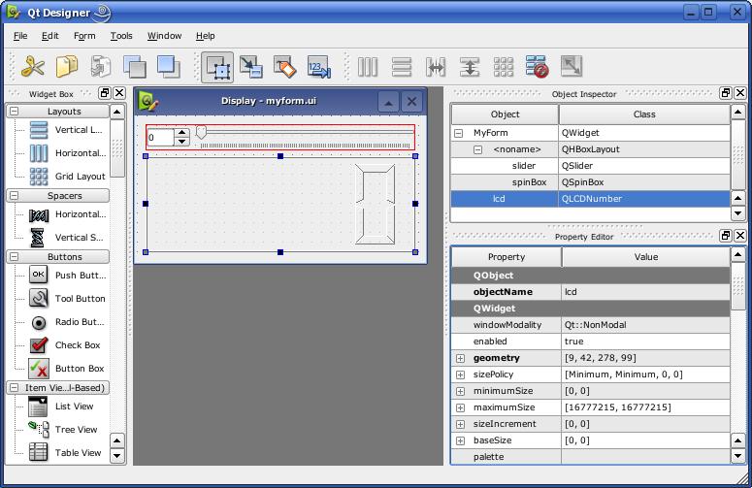Screen dimensions: 752x488
Task: Click the slider handle on the form
Action: [x=202, y=132]
